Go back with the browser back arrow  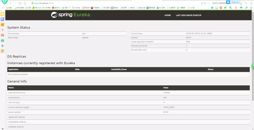(x=11, y=3)
